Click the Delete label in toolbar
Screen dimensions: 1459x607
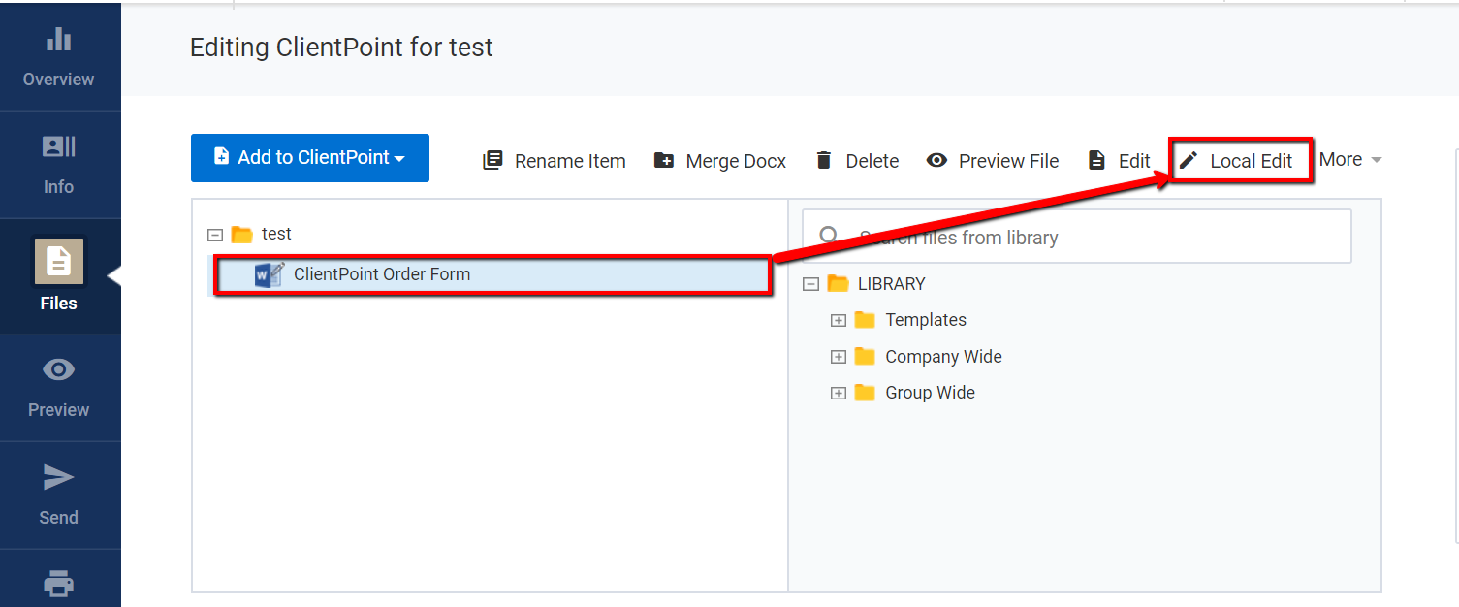point(872,161)
